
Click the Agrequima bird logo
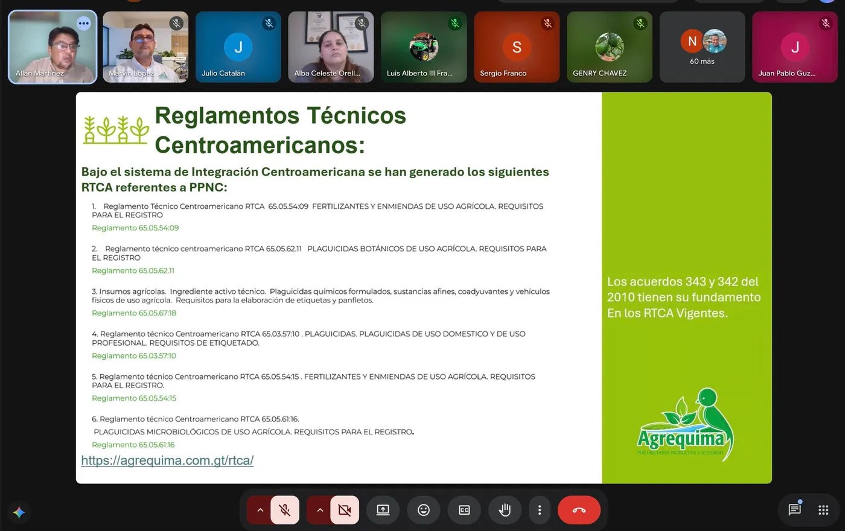click(686, 425)
